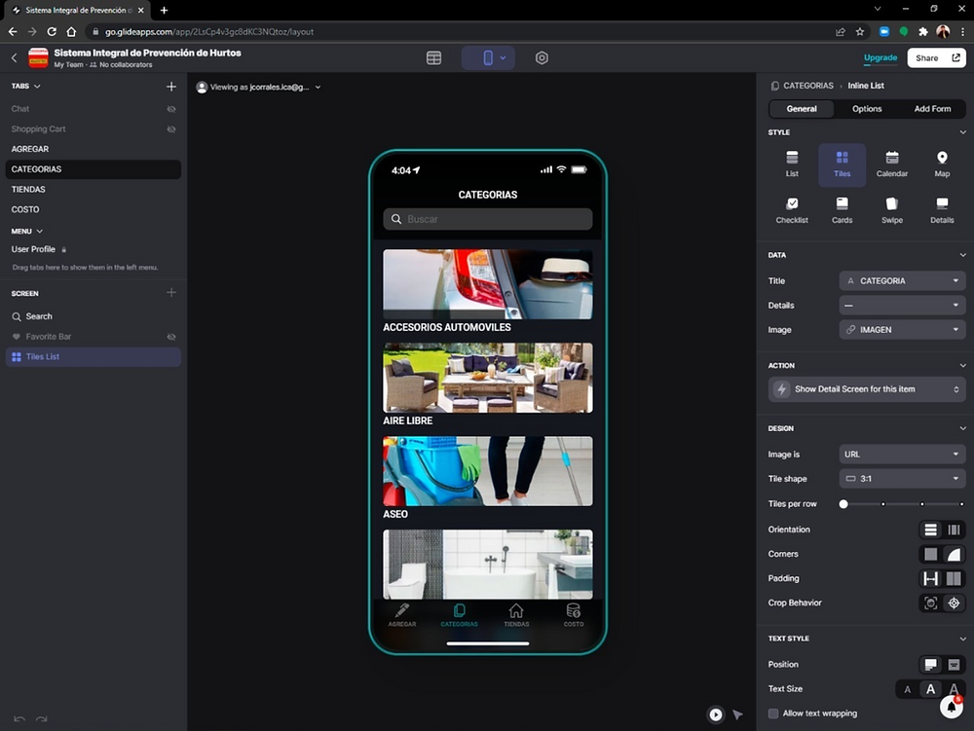
Task: Choose the Tiles style icon
Action: (842, 164)
